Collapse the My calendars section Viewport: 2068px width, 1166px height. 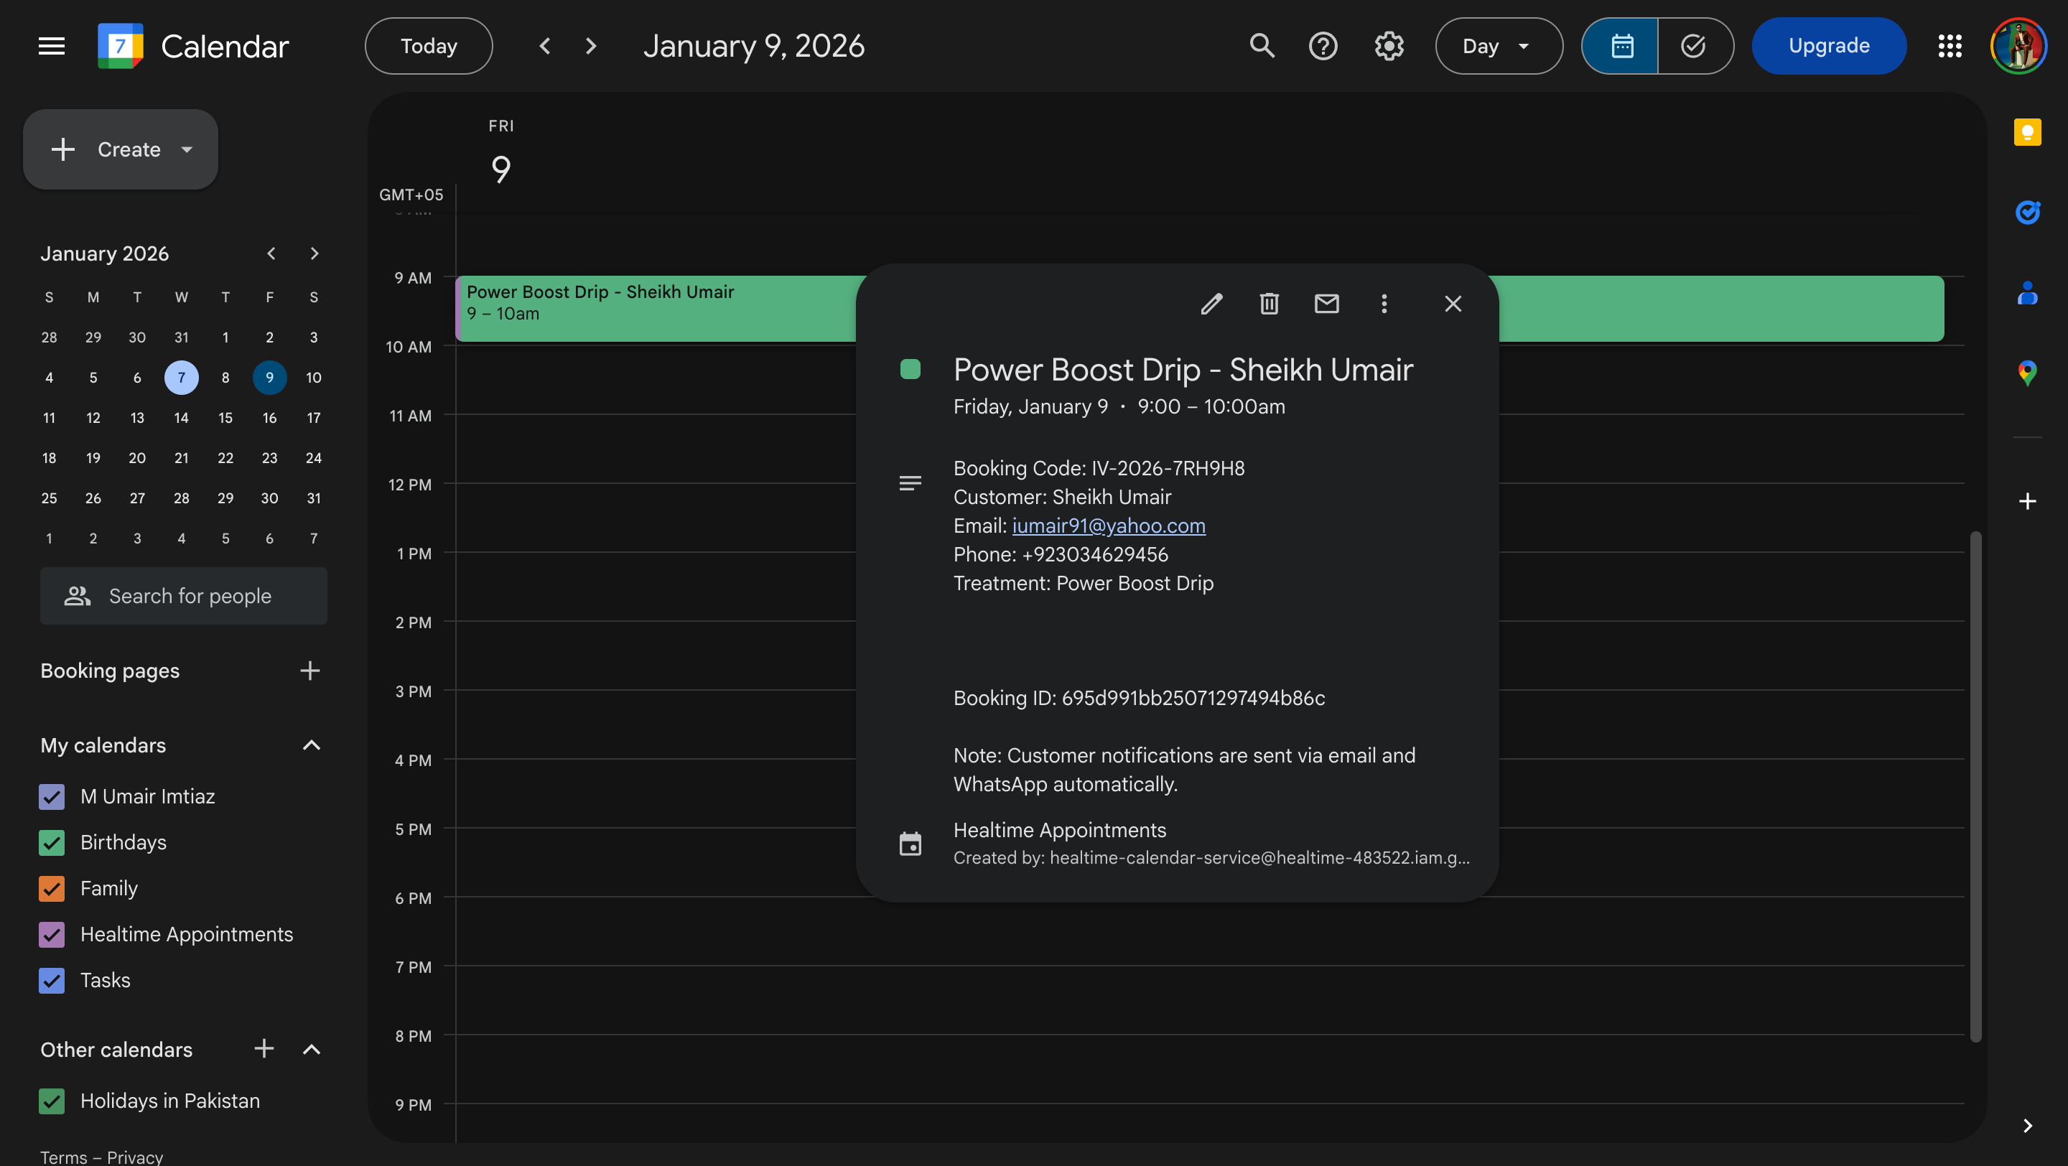tap(311, 745)
